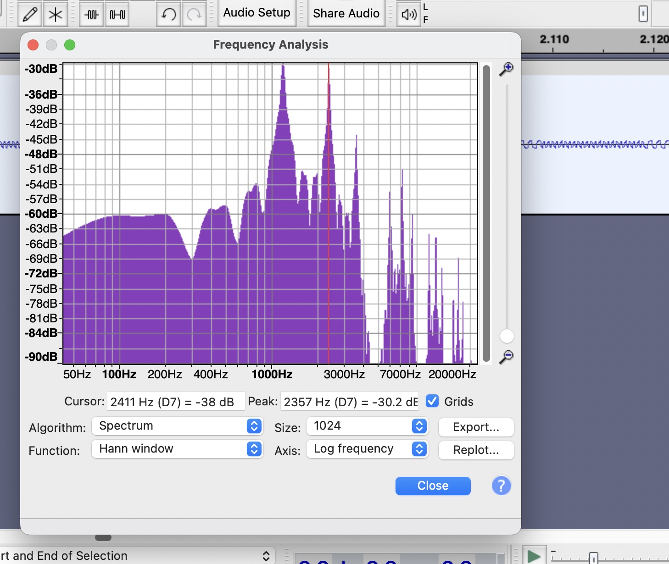Viewport: 669px width, 564px height.
Task: Zoom in the spectrum with magnifier plus
Action: pyautogui.click(x=506, y=69)
